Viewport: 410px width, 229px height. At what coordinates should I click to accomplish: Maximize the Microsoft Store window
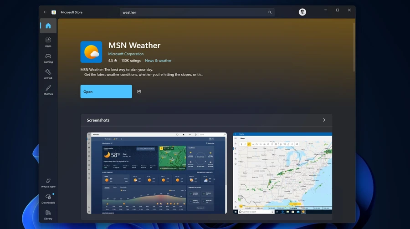337,10
